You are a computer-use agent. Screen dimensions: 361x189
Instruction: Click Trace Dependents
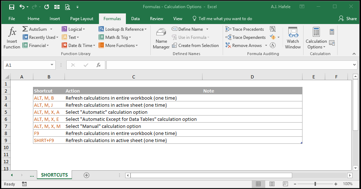click(246, 37)
